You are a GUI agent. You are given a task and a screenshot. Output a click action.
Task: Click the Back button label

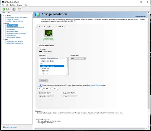click(x=7, y=9)
